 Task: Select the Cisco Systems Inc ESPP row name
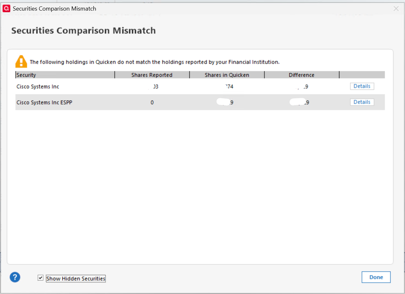(44, 102)
